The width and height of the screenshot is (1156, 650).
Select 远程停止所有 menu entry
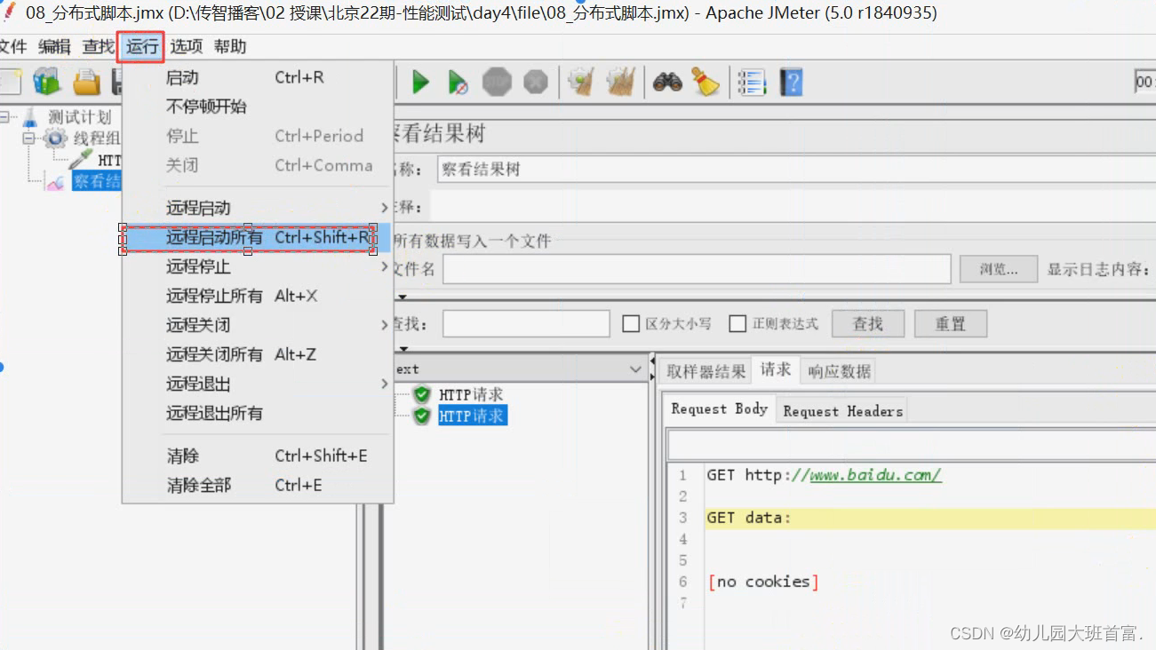pyautogui.click(x=258, y=296)
